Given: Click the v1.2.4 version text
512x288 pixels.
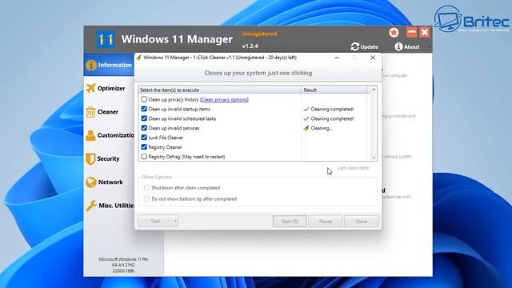Looking at the screenshot, I should (x=250, y=46).
